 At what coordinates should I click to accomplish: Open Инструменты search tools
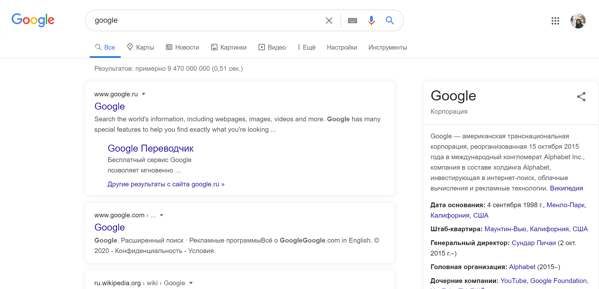pos(388,47)
